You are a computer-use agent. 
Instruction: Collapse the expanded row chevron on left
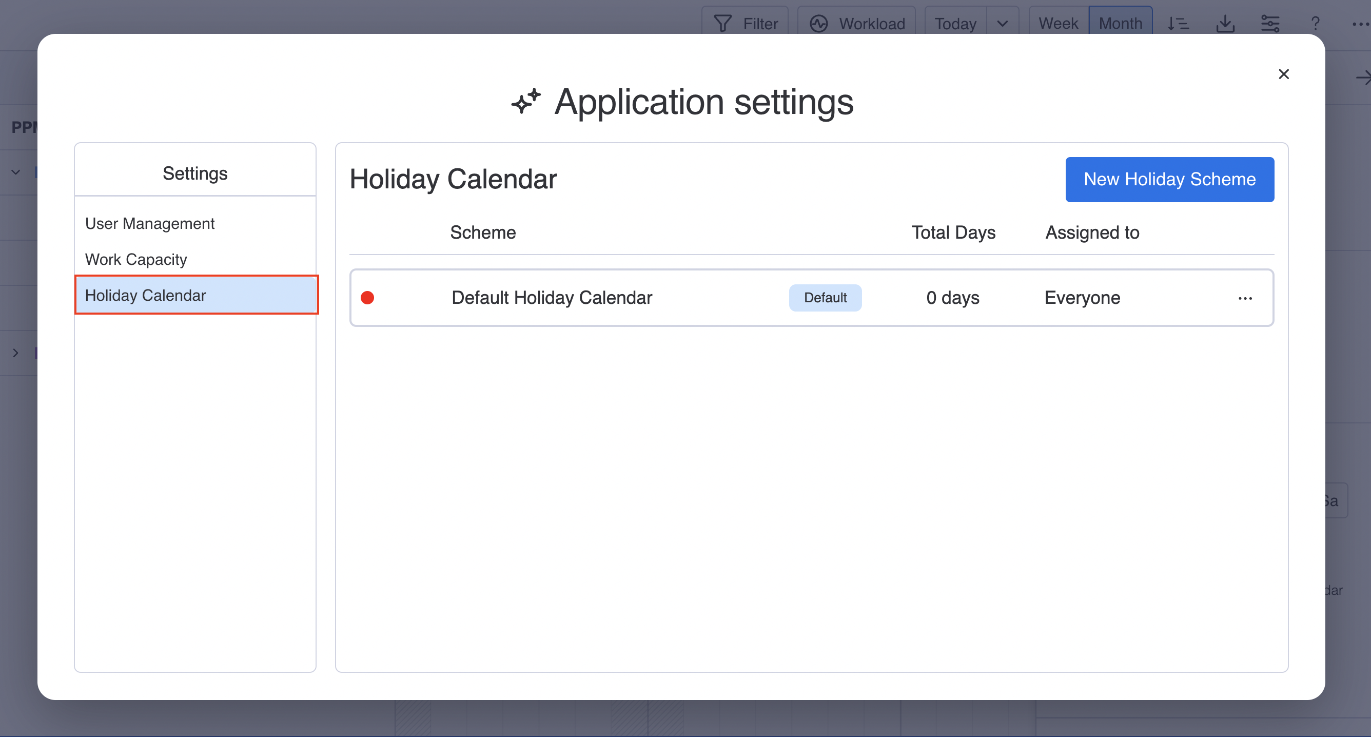pyautogui.click(x=16, y=172)
